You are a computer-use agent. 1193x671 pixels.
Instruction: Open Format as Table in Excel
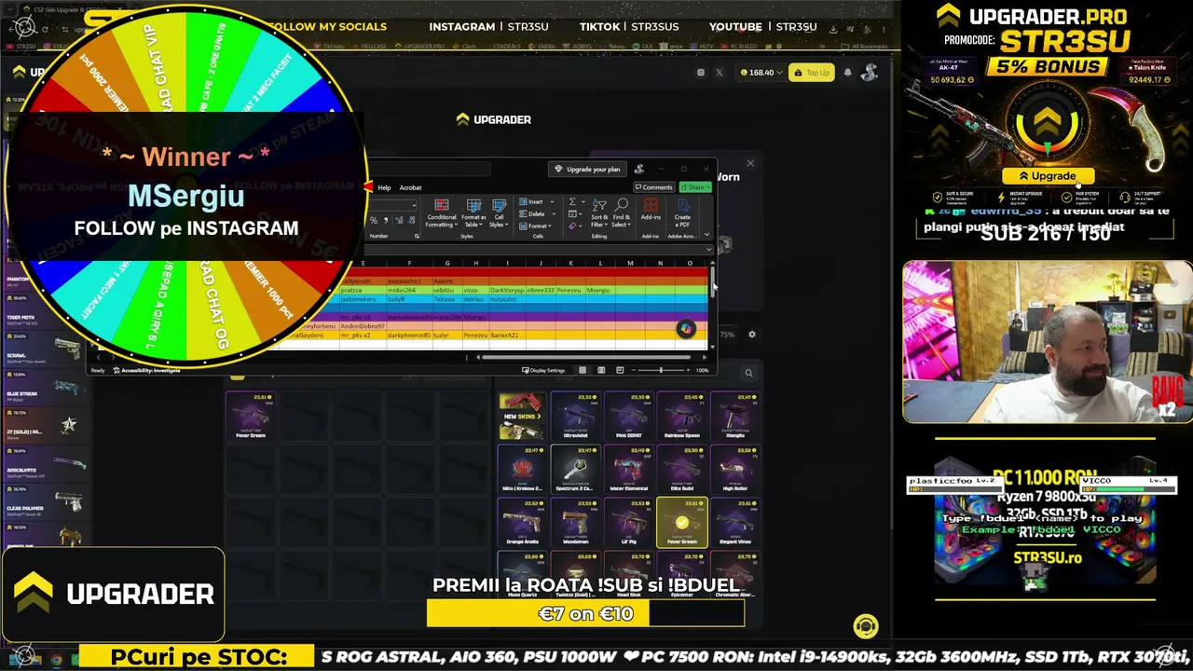(x=473, y=213)
